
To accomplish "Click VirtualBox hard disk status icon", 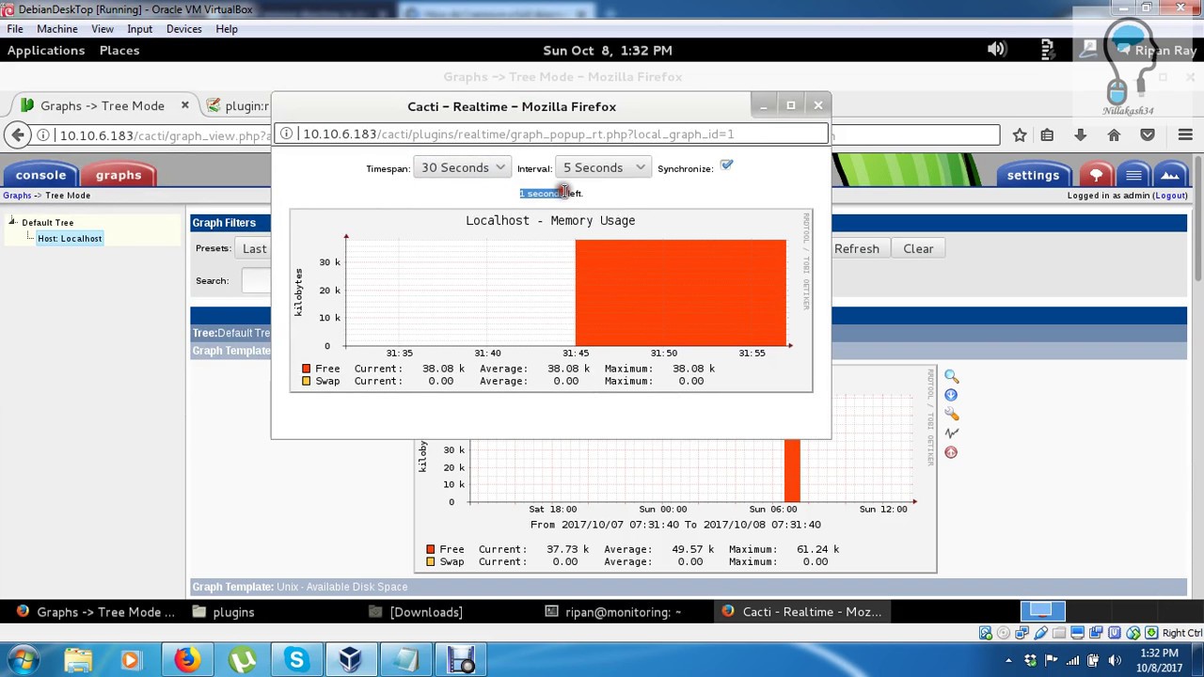I will (985, 633).
